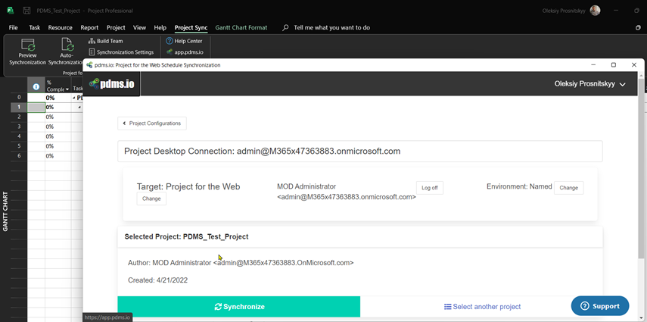
Task: Click Change next to Environment: Named
Action: click(x=568, y=188)
